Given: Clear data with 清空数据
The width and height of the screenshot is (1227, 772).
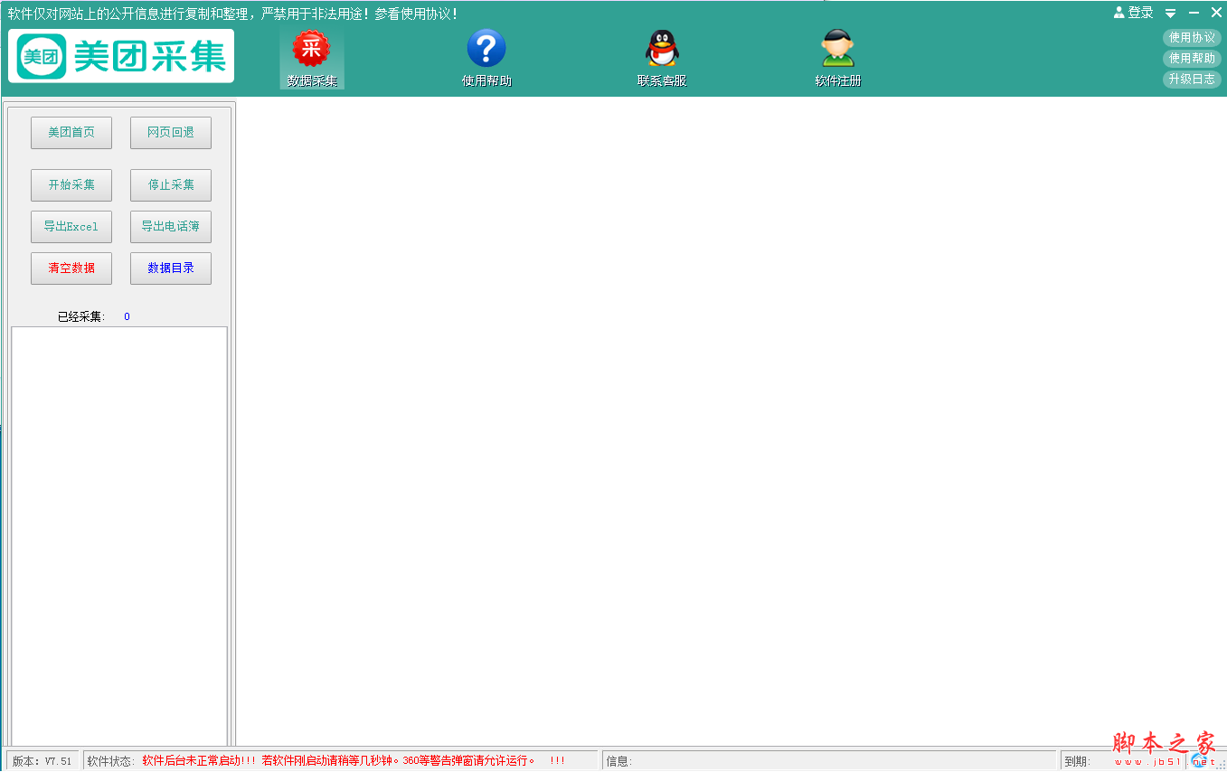Looking at the screenshot, I should tap(71, 268).
